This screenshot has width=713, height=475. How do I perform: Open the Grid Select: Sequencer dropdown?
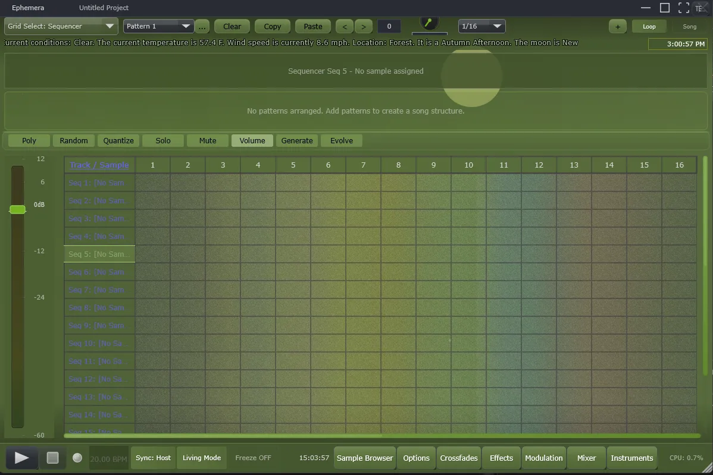[x=61, y=26]
